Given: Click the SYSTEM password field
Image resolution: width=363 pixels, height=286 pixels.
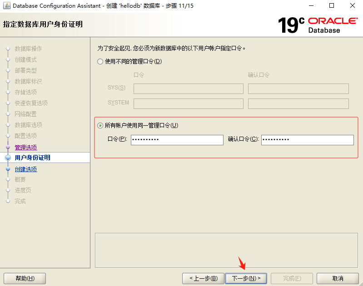Looking at the screenshot, I should tap(189, 104).
